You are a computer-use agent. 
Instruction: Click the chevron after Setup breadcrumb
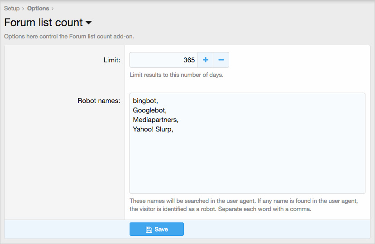23,9
